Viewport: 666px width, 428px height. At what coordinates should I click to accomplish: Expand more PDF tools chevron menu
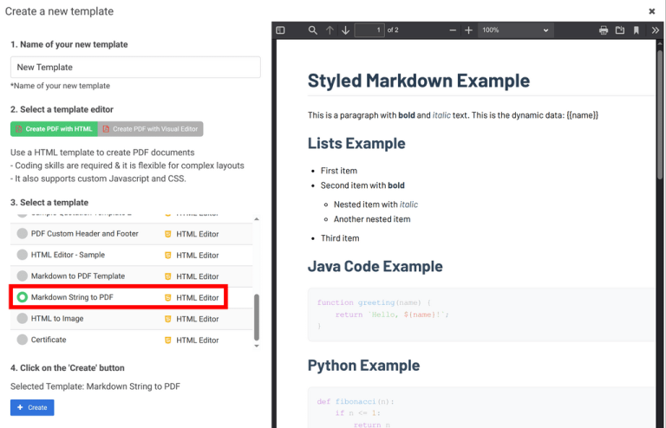point(655,30)
